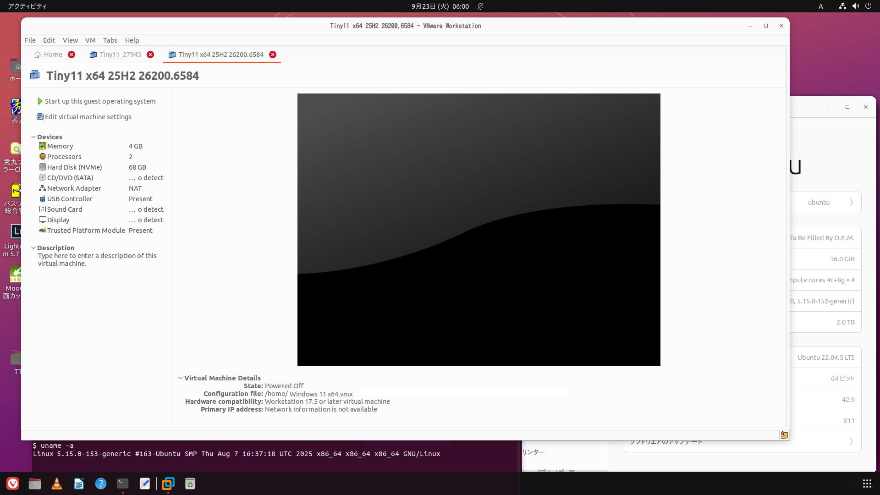Collapse the Devices section

(33, 137)
